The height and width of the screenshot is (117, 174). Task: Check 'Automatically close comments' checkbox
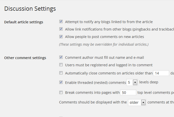61,73
